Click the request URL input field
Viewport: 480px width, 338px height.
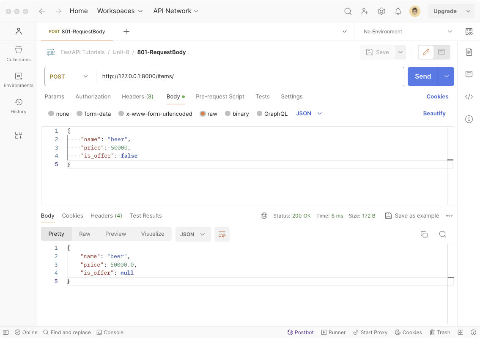coord(250,76)
